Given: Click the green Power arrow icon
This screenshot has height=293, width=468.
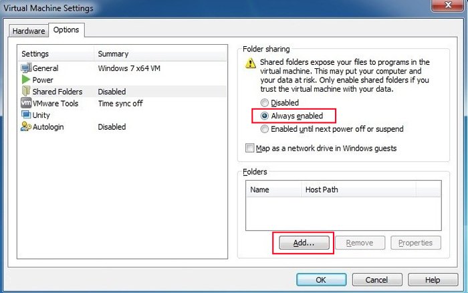Looking at the screenshot, I should pyautogui.click(x=26, y=80).
